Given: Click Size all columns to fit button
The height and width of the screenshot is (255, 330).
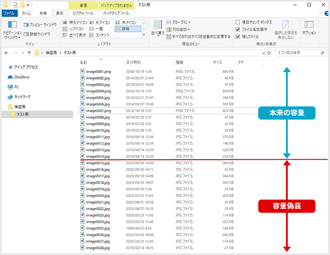Looking at the screenshot, I should (x=198, y=36).
